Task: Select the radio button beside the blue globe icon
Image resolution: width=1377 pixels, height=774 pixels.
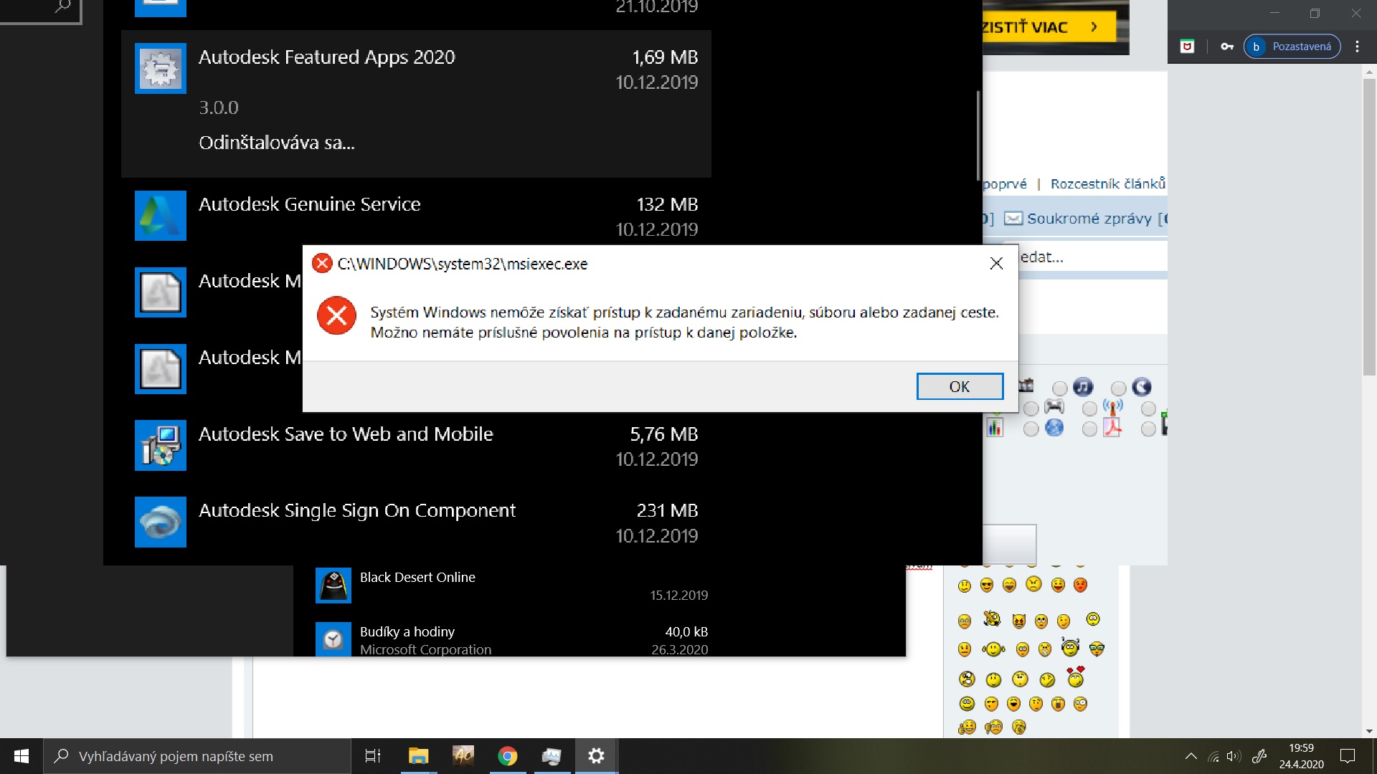Action: (x=1031, y=429)
